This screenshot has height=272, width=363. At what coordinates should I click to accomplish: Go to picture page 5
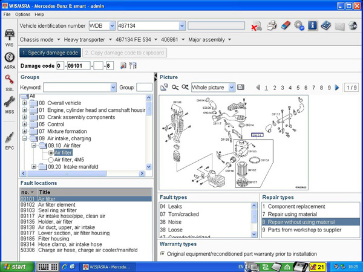[x=298, y=88]
